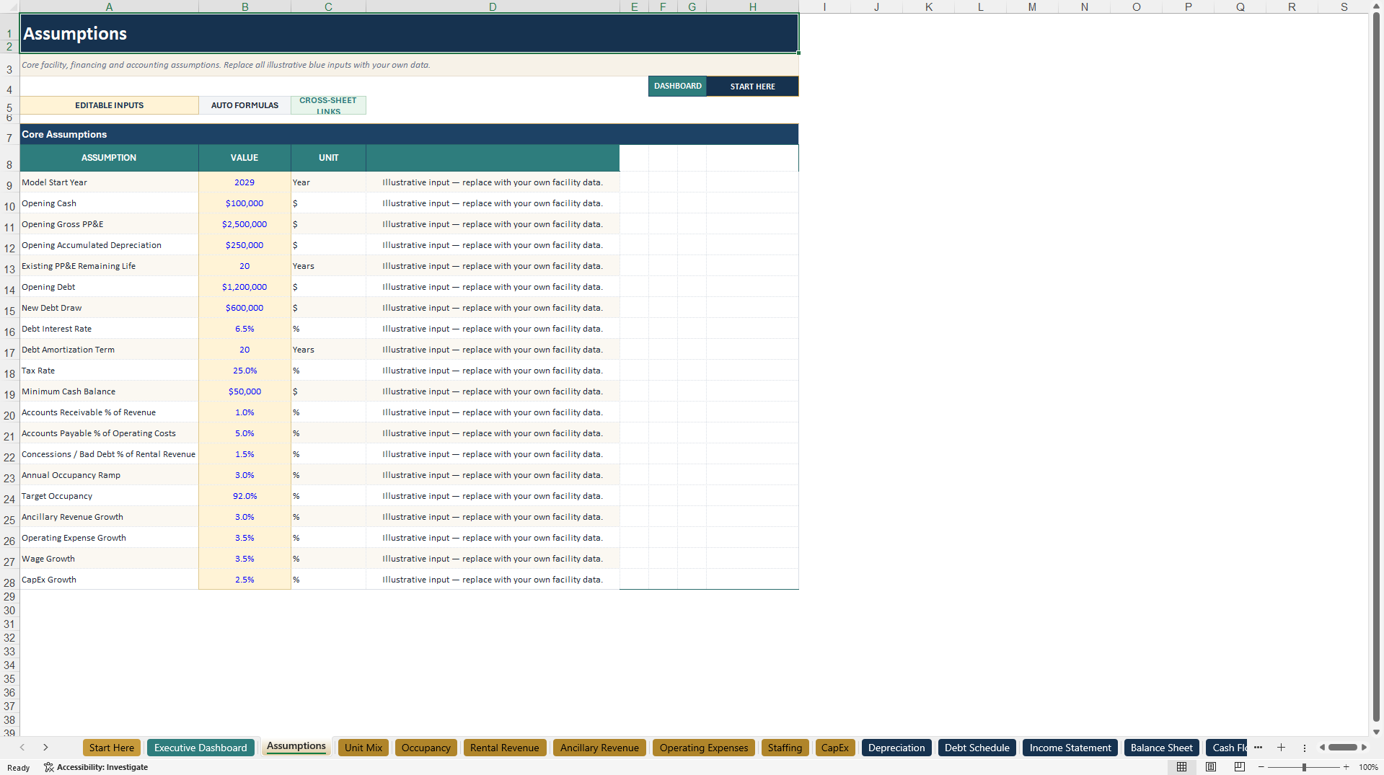The height and width of the screenshot is (775, 1384).
Task: Open the Balance Sheet tab
Action: [1162, 748]
